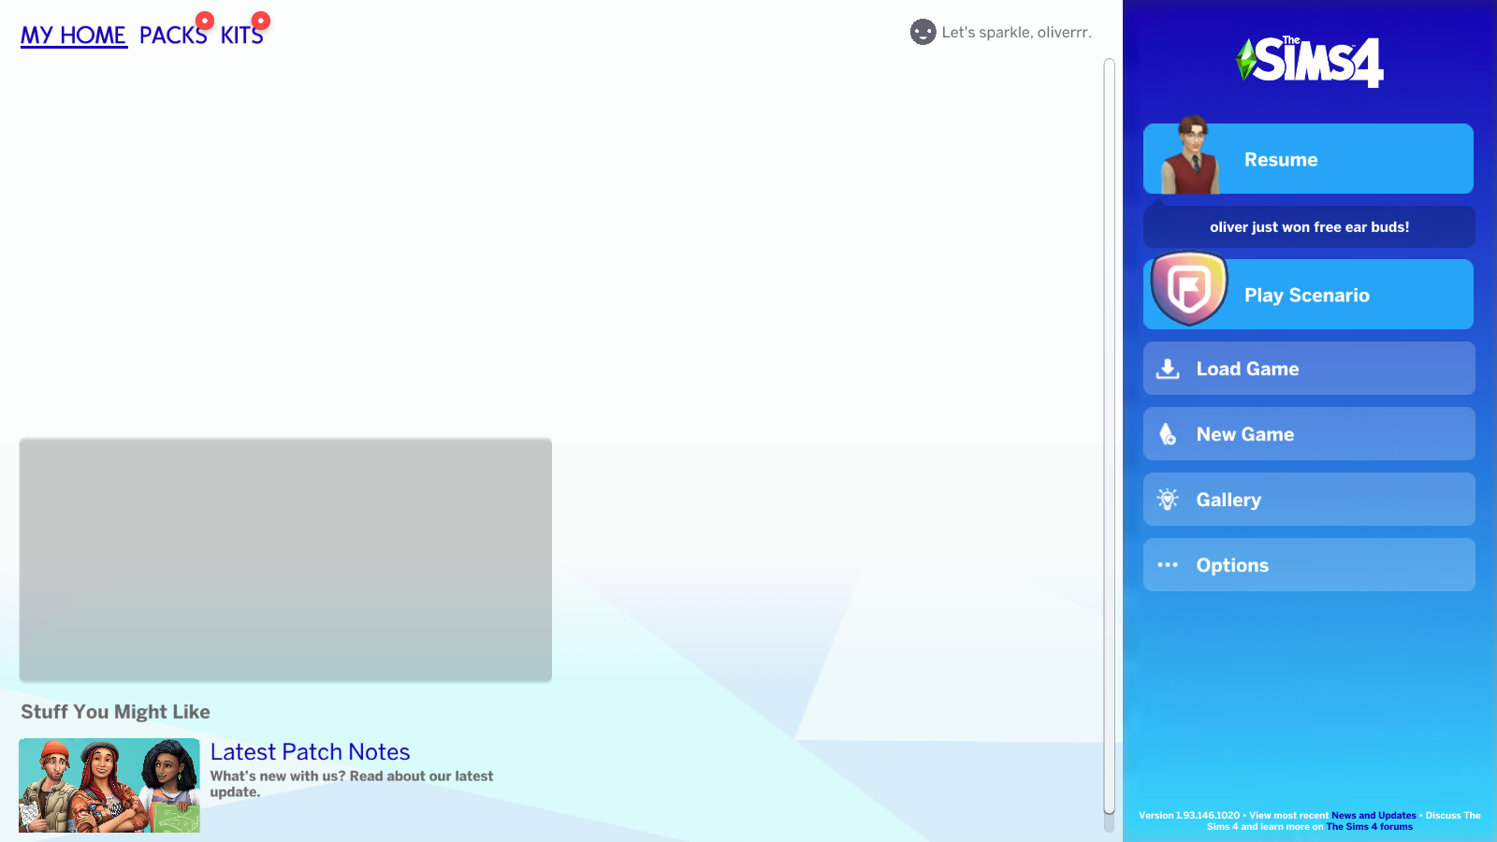Screen dimensions: 1497x842
Task: Click the smiley profile avatar icon
Action: 923,32
